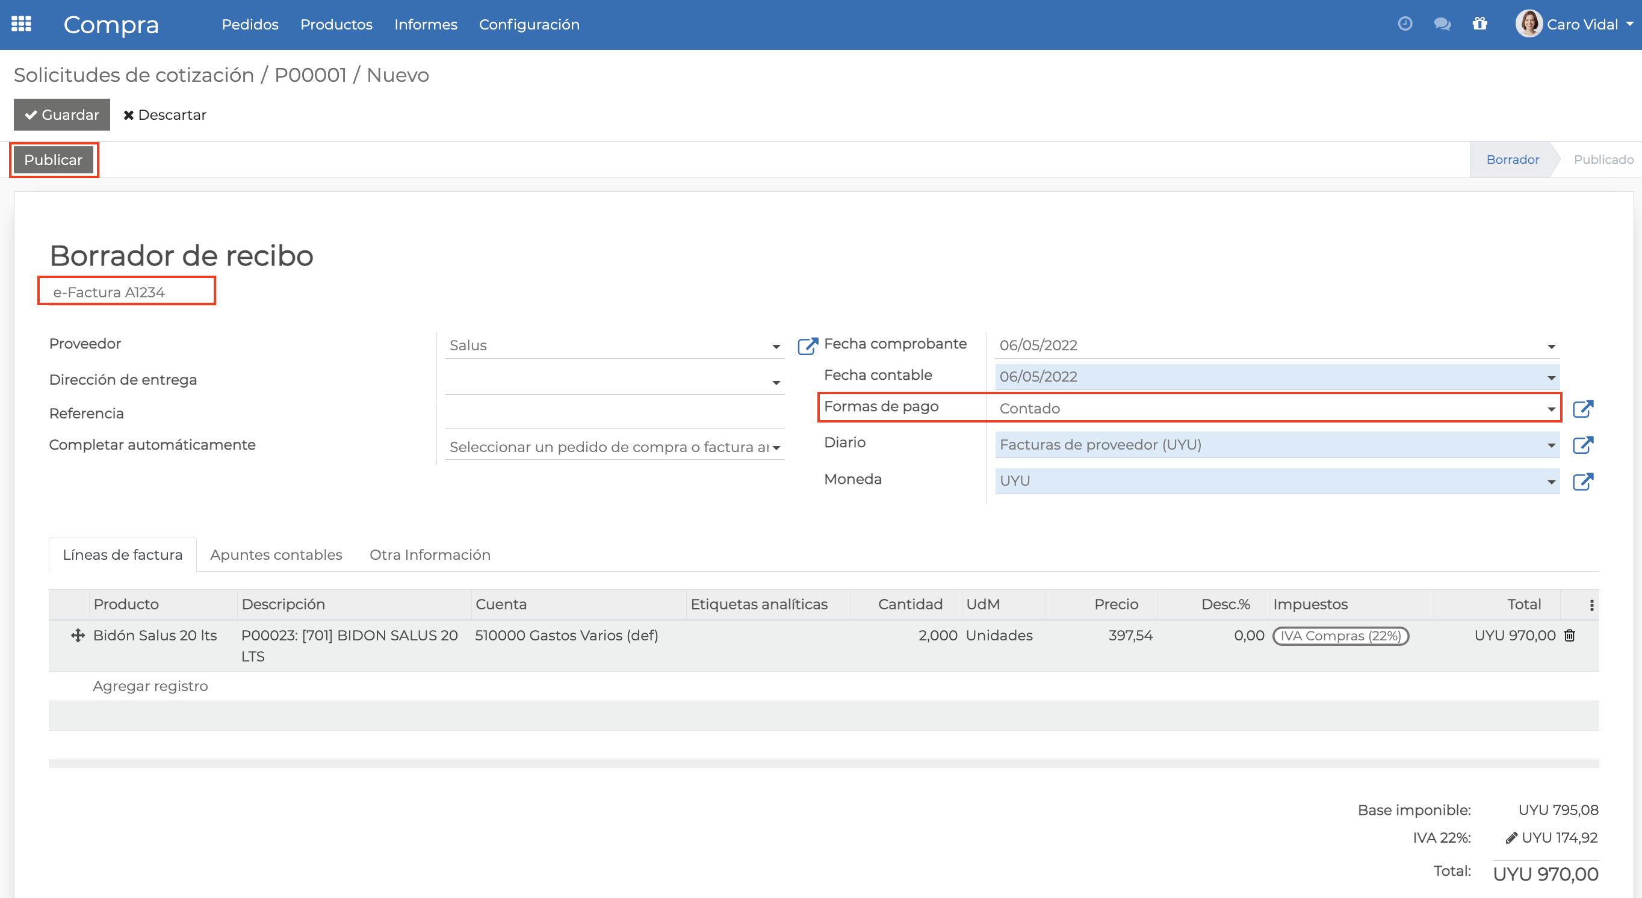Expand the Formas de pago dropdown
Viewport: 1642px width, 898px height.
click(x=1551, y=409)
